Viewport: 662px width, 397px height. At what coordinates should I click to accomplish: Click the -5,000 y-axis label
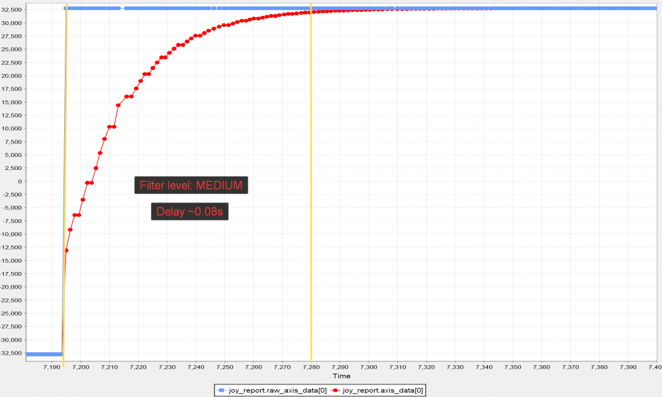click(12, 208)
